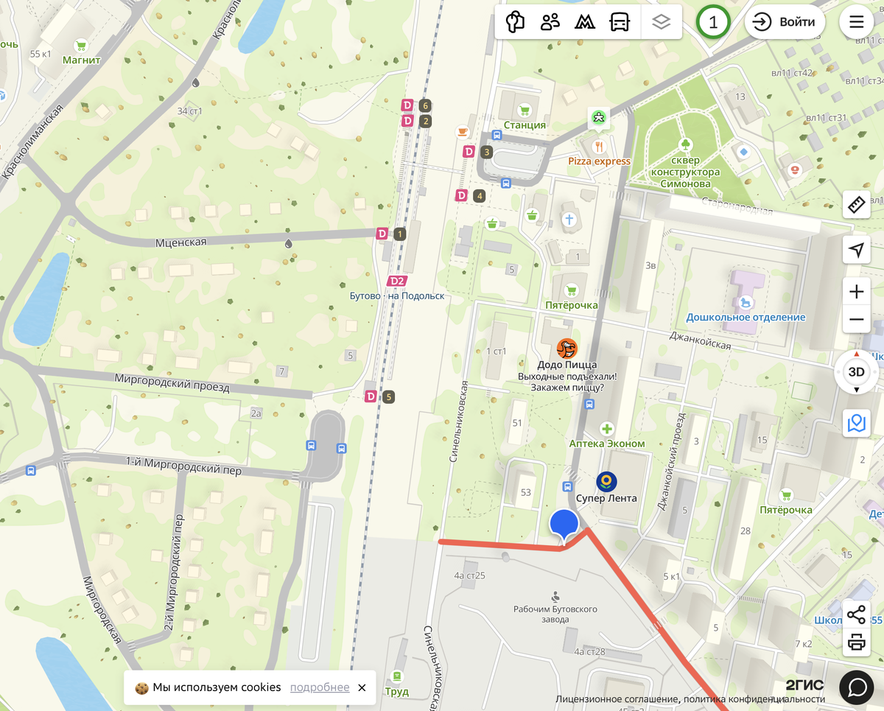Select the sights and attractions icon
The width and height of the screenshot is (884, 711).
[x=516, y=22]
